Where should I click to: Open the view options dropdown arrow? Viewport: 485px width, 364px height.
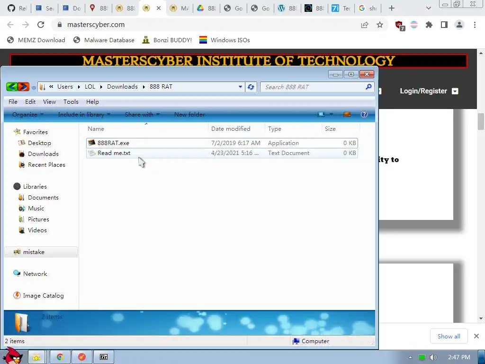[331, 114]
